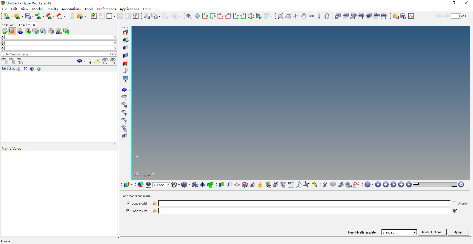Open the Annotations menu
The image size is (473, 244).
coord(71,9)
